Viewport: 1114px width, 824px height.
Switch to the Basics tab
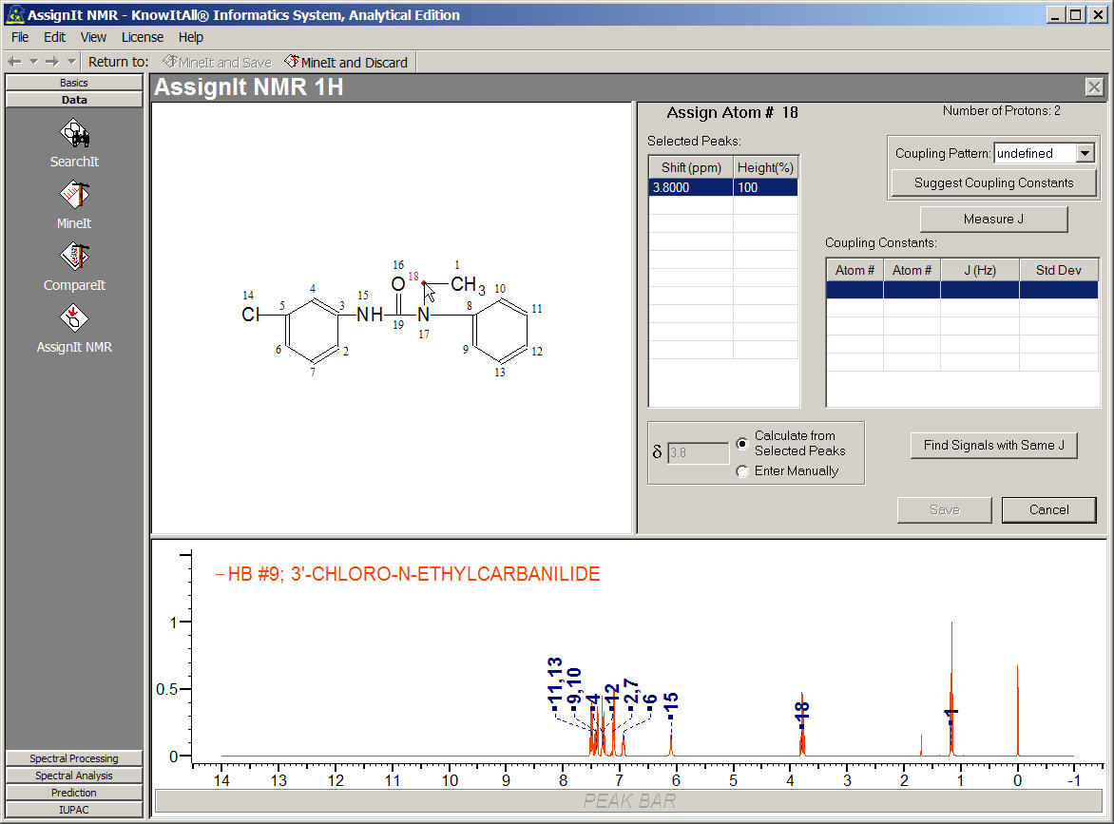click(74, 83)
